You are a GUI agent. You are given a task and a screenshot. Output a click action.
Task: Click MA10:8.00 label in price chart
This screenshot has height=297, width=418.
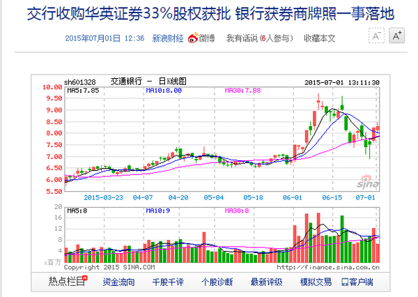click(x=164, y=91)
